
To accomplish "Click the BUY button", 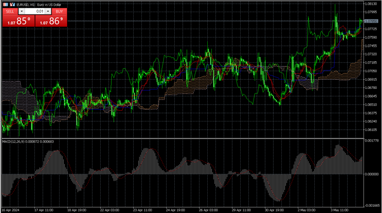I will (59, 12).
